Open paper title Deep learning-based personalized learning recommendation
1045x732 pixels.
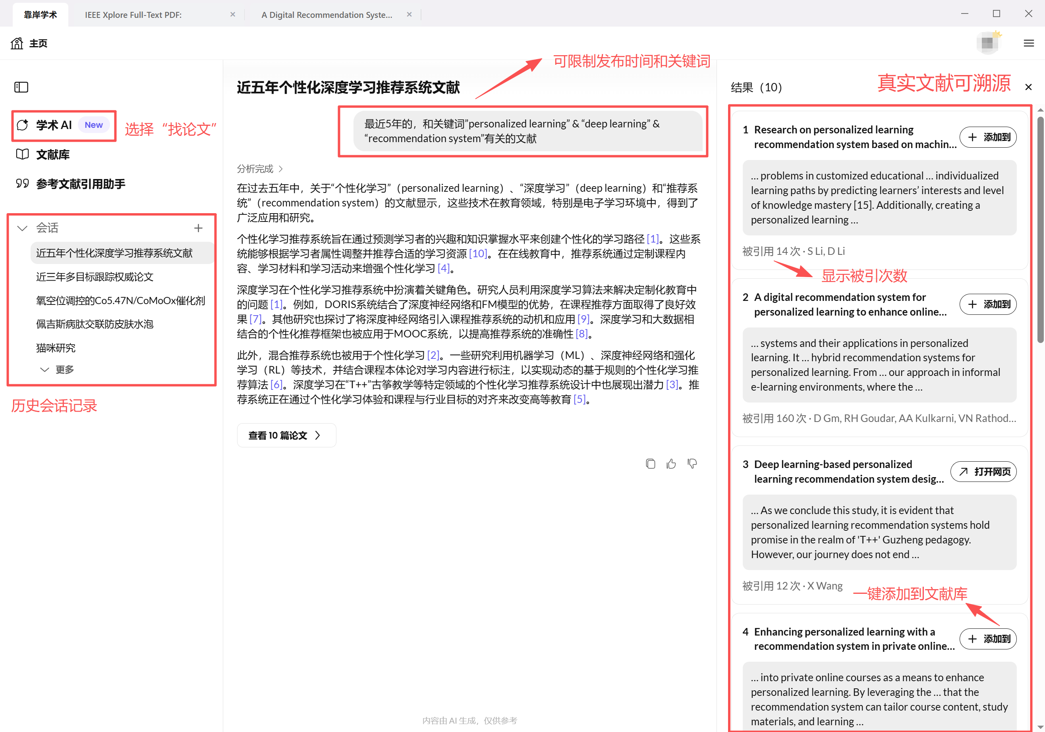click(849, 472)
